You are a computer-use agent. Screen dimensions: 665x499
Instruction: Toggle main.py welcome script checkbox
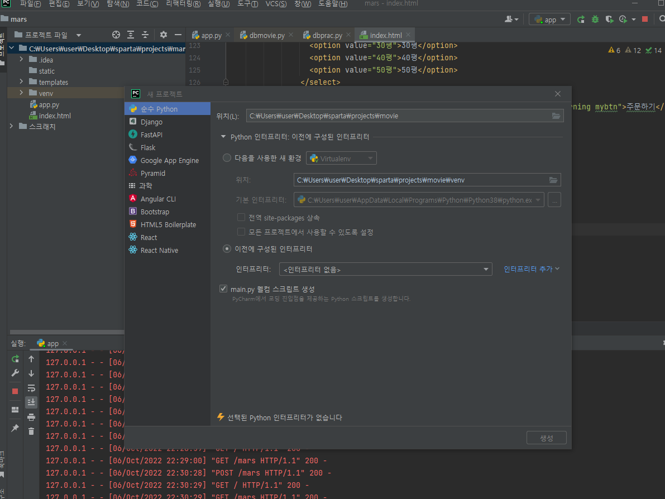[x=223, y=289]
